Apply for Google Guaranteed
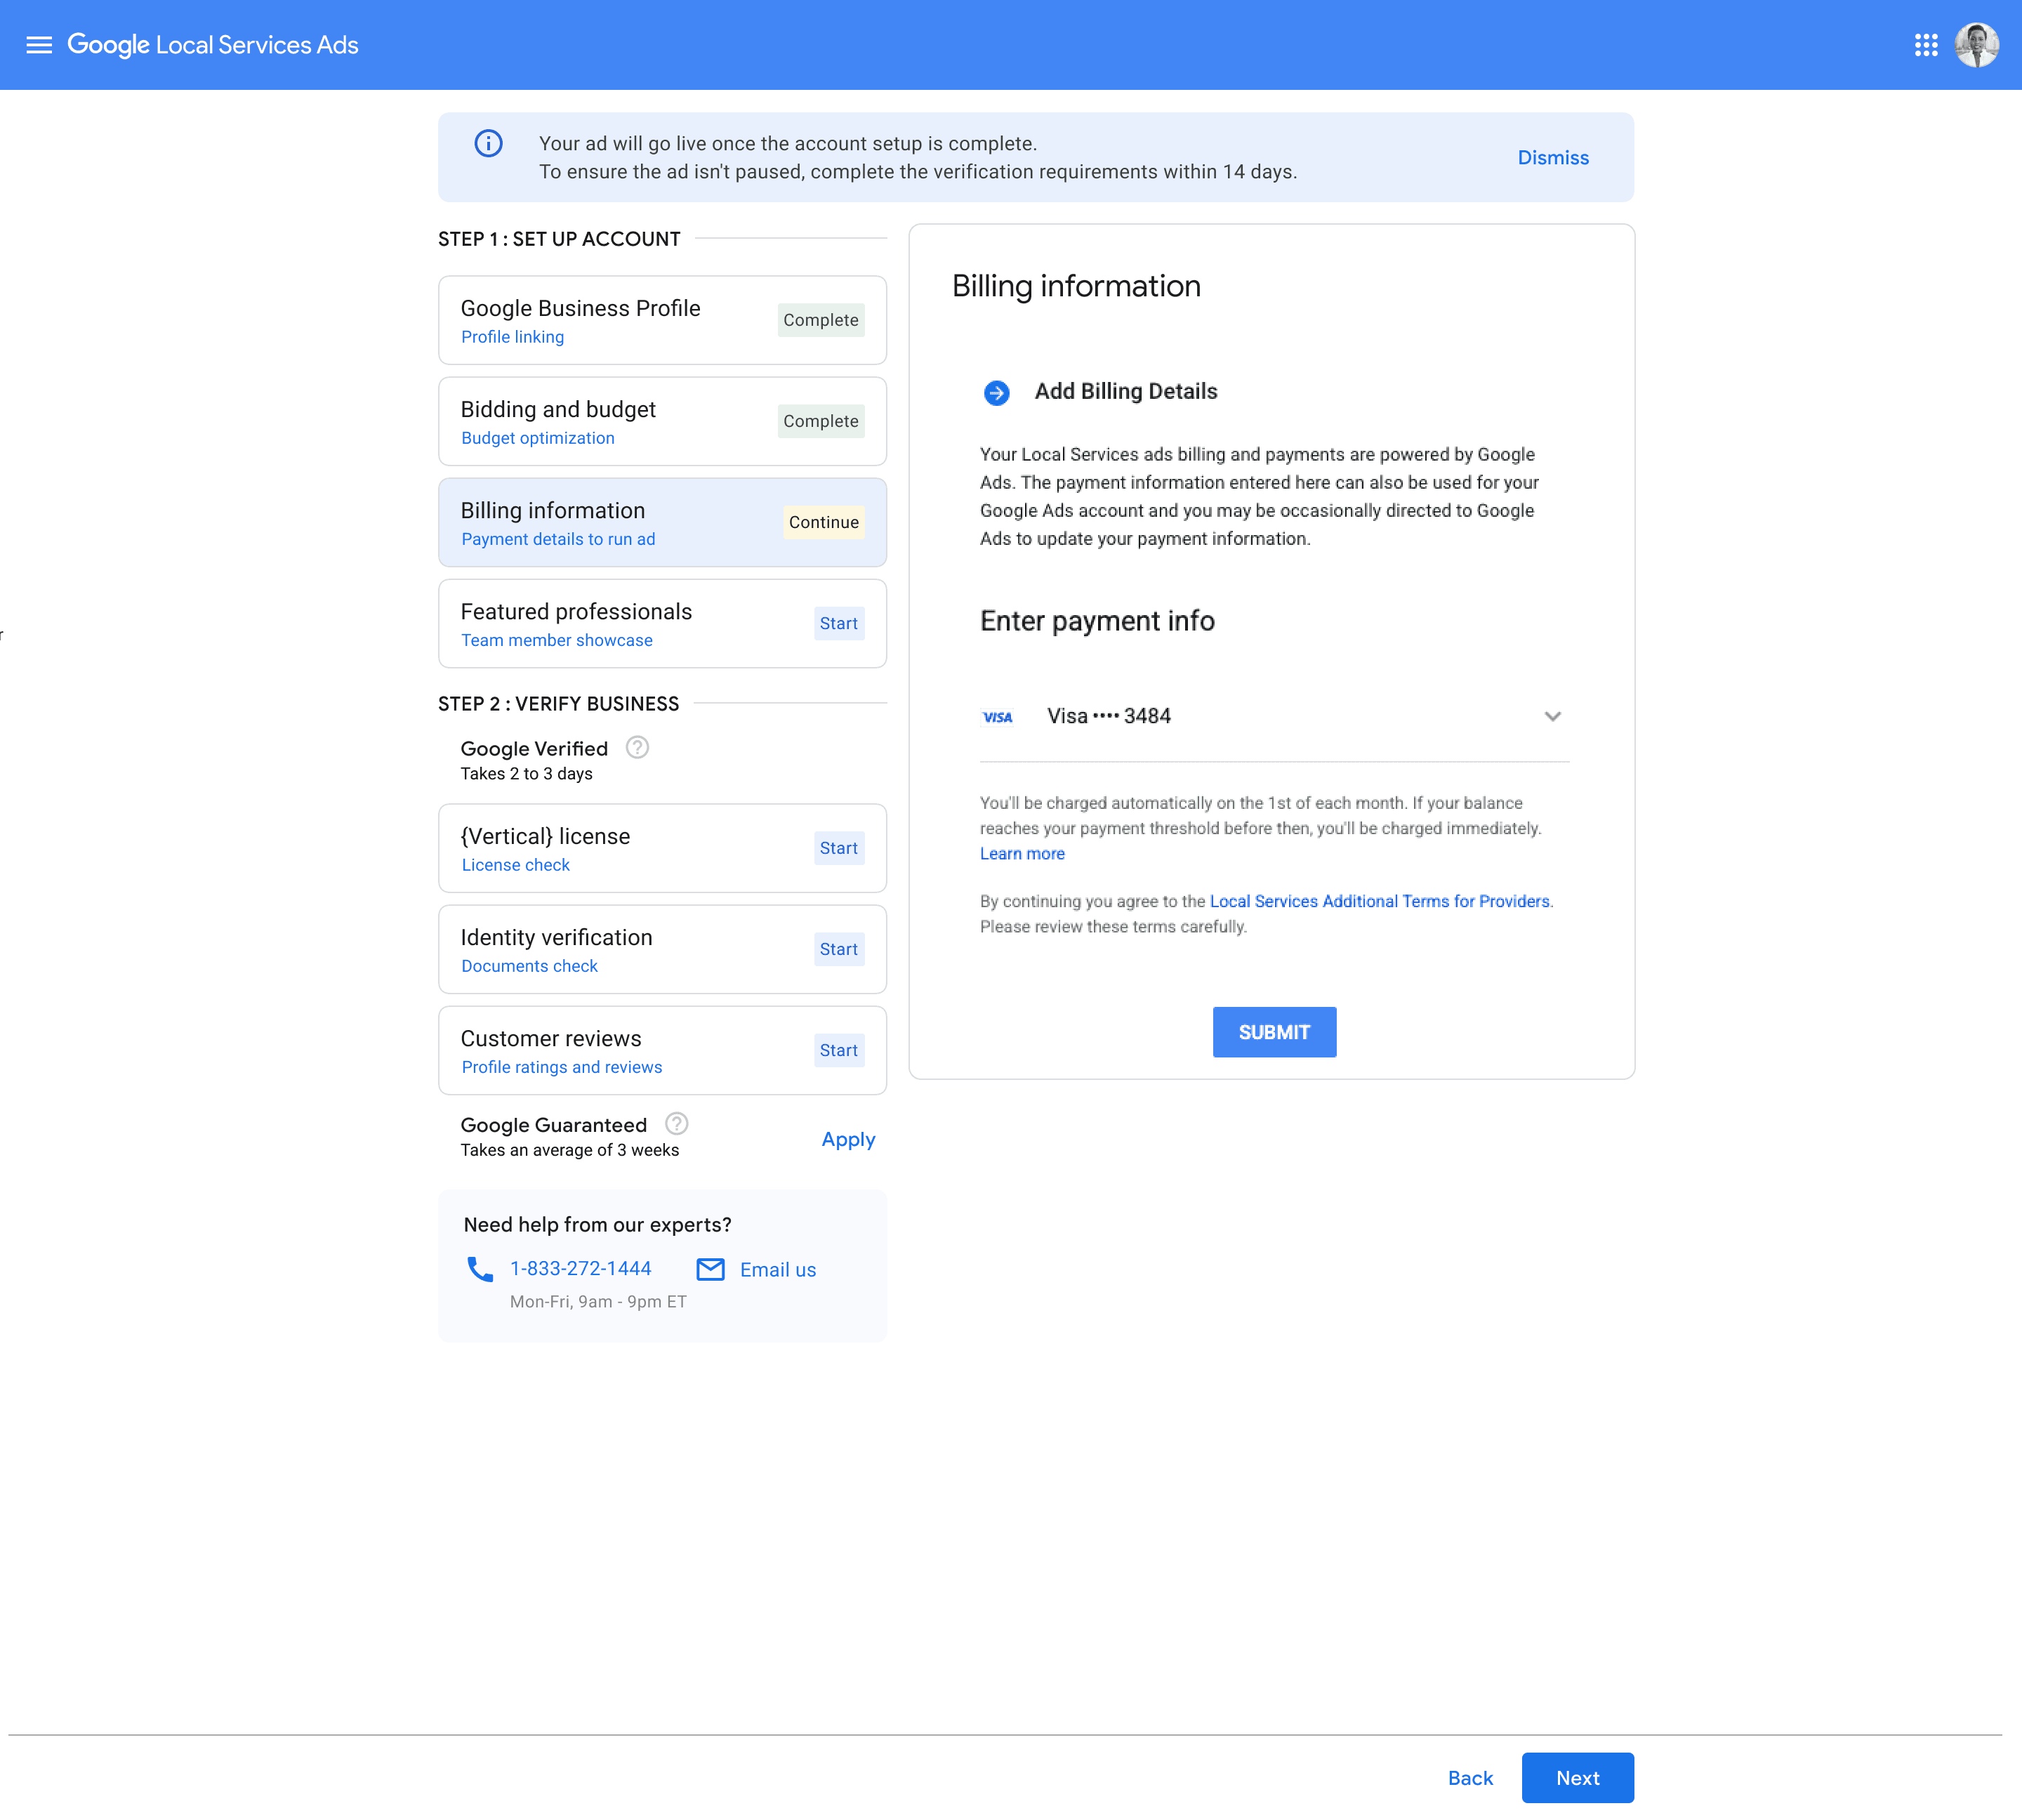 [848, 1139]
